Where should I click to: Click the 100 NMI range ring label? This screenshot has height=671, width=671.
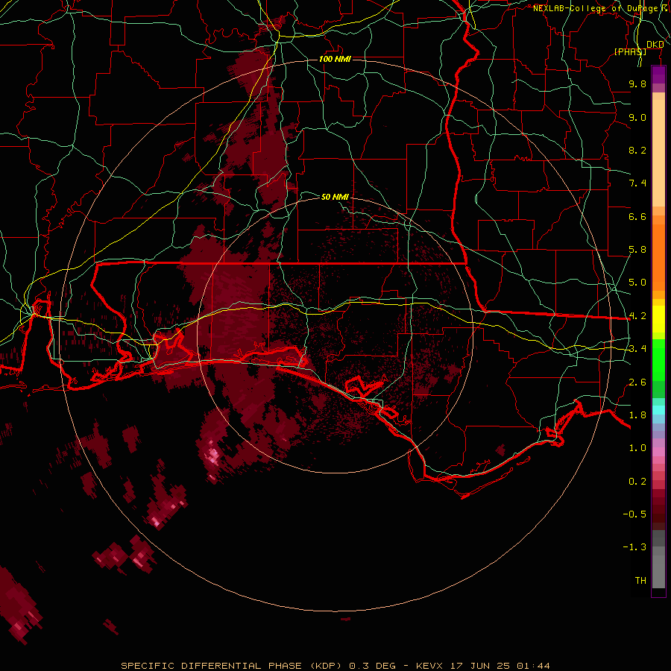coord(335,59)
